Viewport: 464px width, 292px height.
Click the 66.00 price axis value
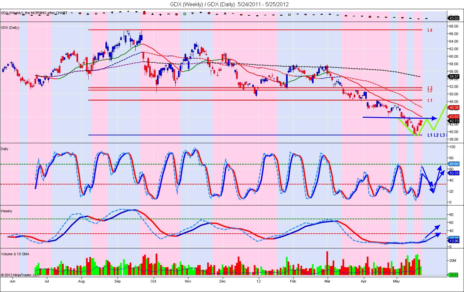click(x=454, y=34)
